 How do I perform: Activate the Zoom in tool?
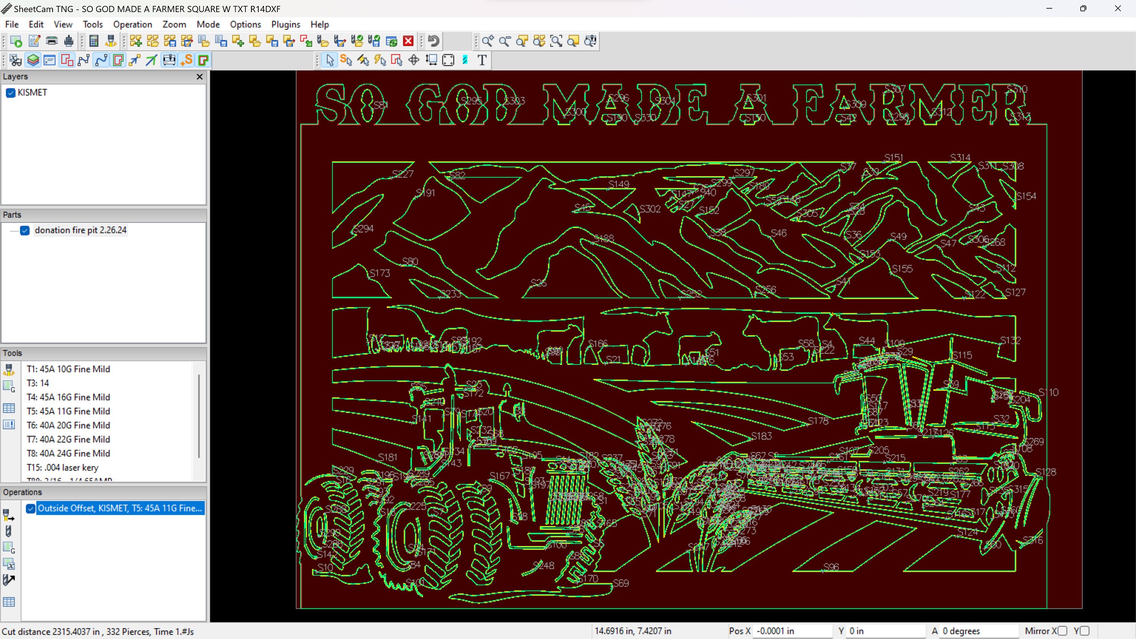coord(488,41)
